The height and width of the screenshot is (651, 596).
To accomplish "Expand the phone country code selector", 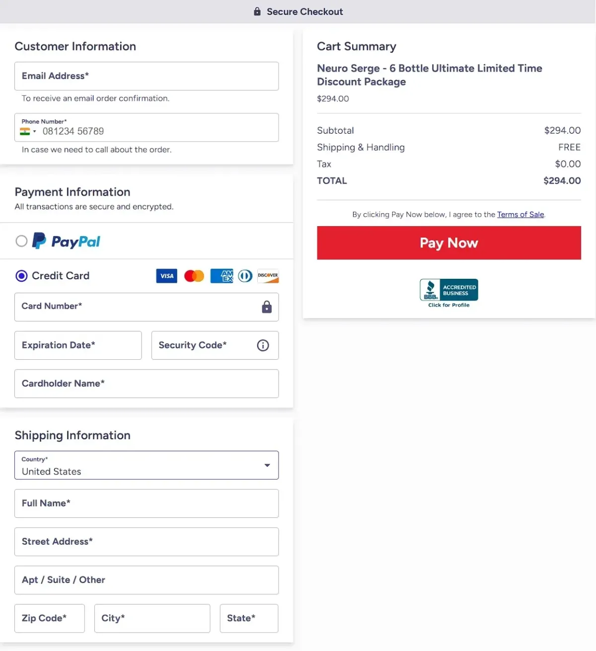I will pos(30,131).
